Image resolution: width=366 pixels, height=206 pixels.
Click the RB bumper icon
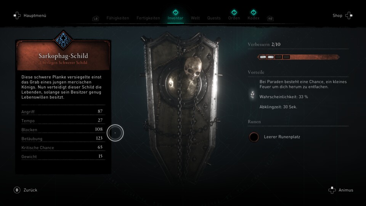270,18
